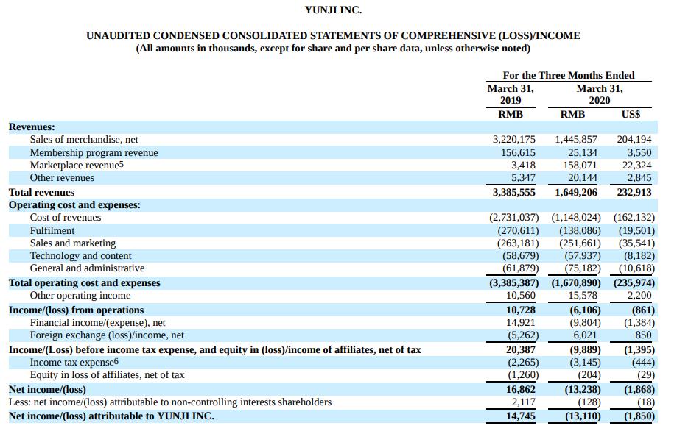Click the 'Income/(Loss) before income tax expense' row label
This screenshot has width=677, height=434.
click(214, 349)
